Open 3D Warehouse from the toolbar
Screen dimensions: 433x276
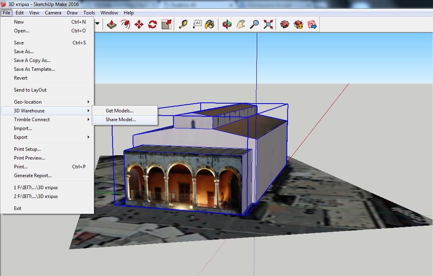pos(285,24)
